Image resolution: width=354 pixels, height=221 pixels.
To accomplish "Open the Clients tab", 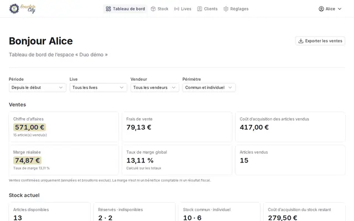I will pyautogui.click(x=207, y=9).
